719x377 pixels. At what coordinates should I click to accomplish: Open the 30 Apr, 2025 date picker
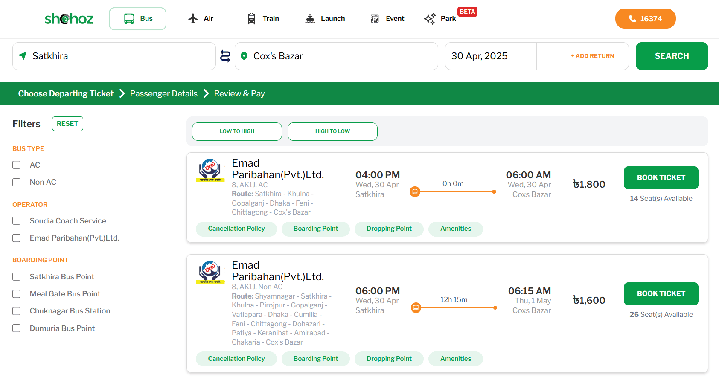pyautogui.click(x=491, y=56)
